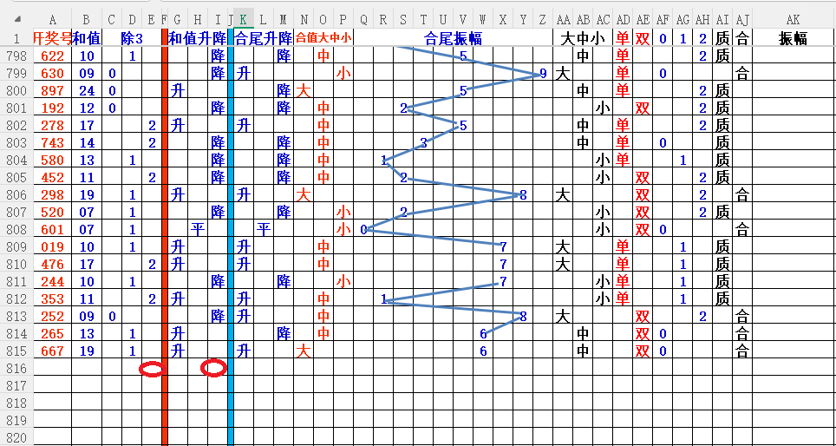This screenshot has height=446, width=836.
Task: Click the 和值 header cell
Action: pos(86,38)
